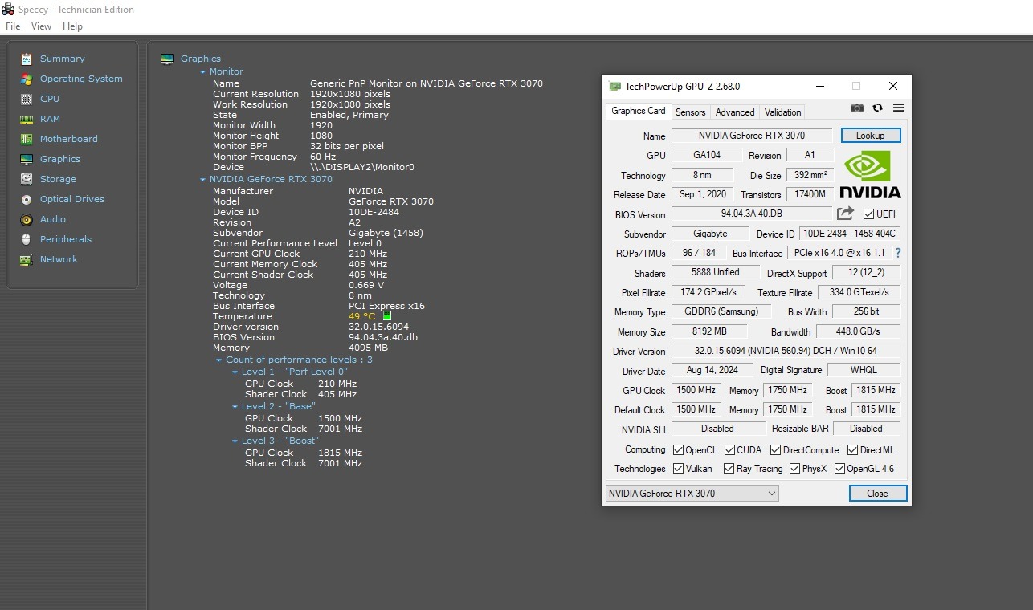Toggle the PhysX checkbox
Viewport: 1033px width, 610px height.
pos(794,469)
